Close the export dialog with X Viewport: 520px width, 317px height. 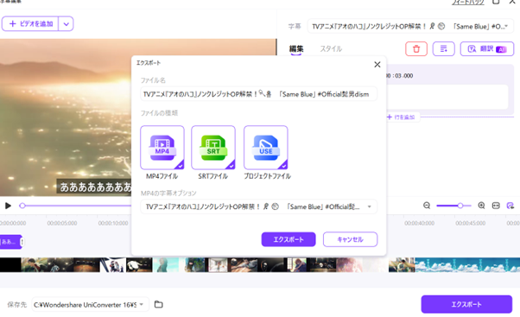coord(377,64)
